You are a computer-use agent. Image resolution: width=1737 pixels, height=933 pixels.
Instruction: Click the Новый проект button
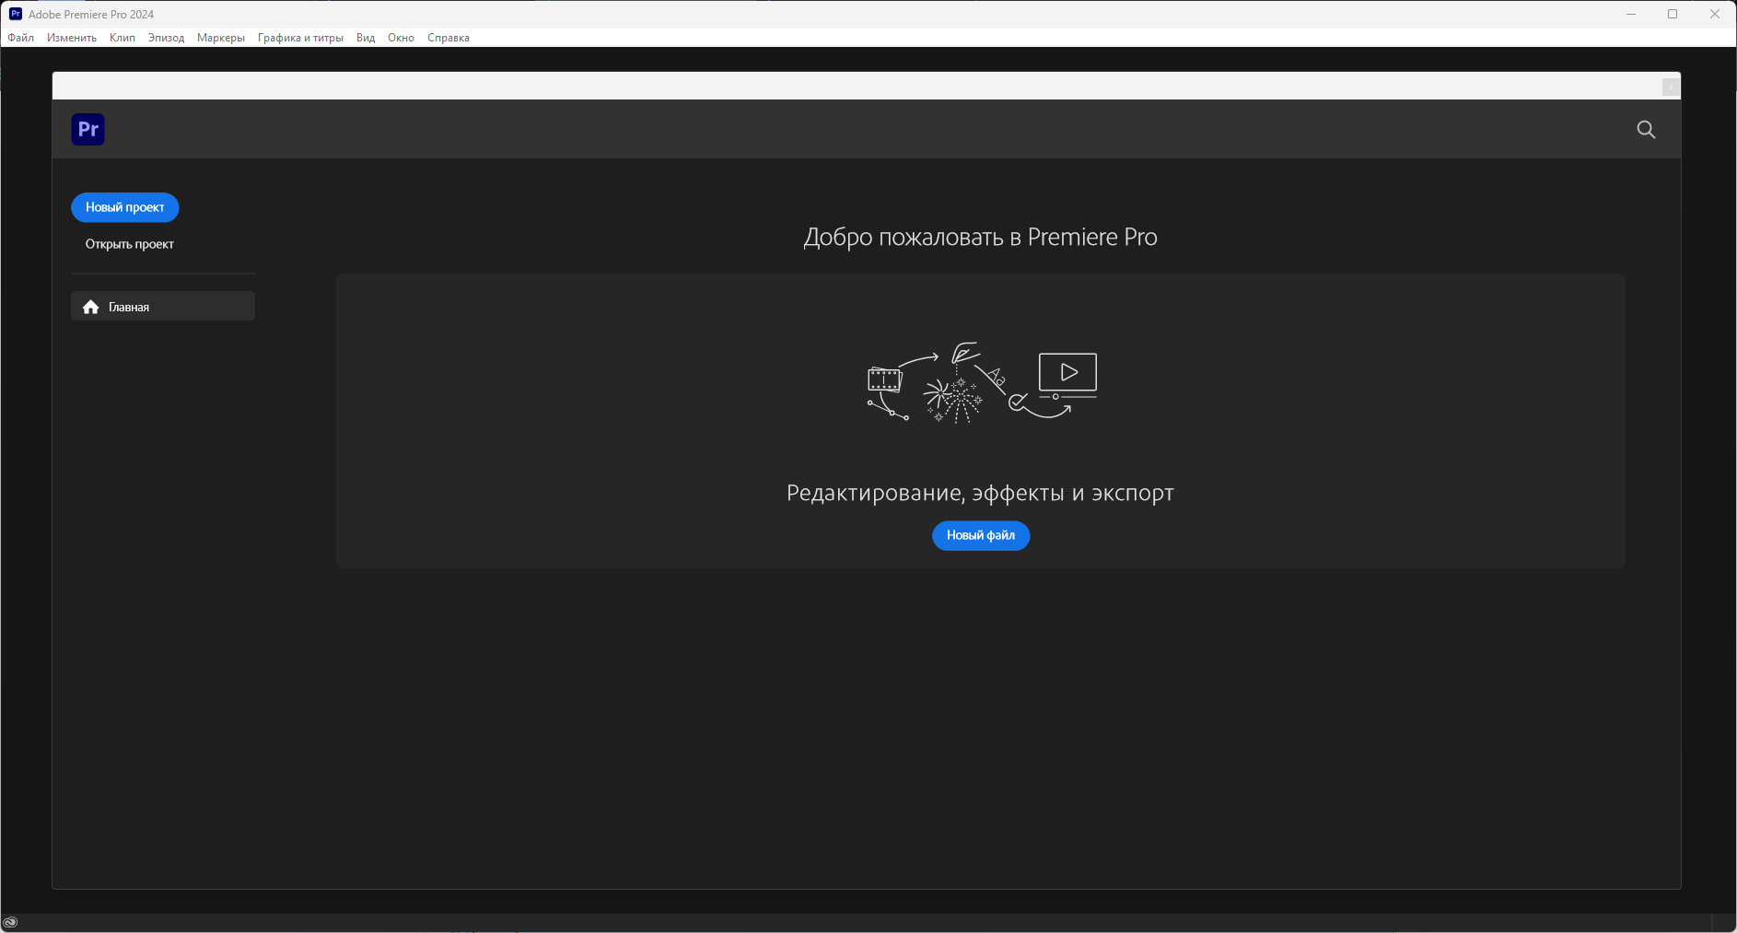125,207
